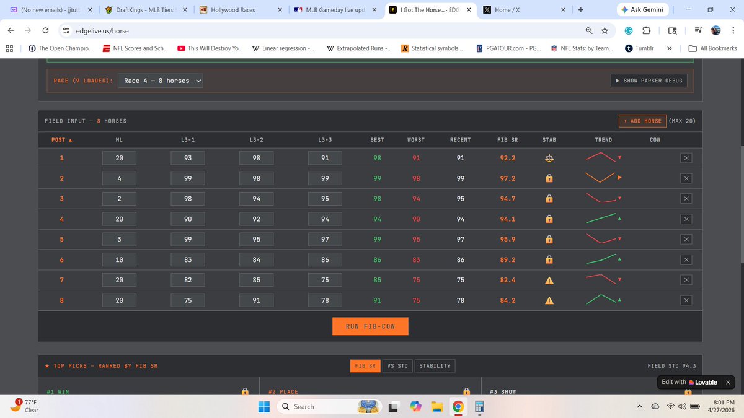Image resolution: width=744 pixels, height=418 pixels.
Task: Edit the ML value for post 4
Action: (x=118, y=219)
